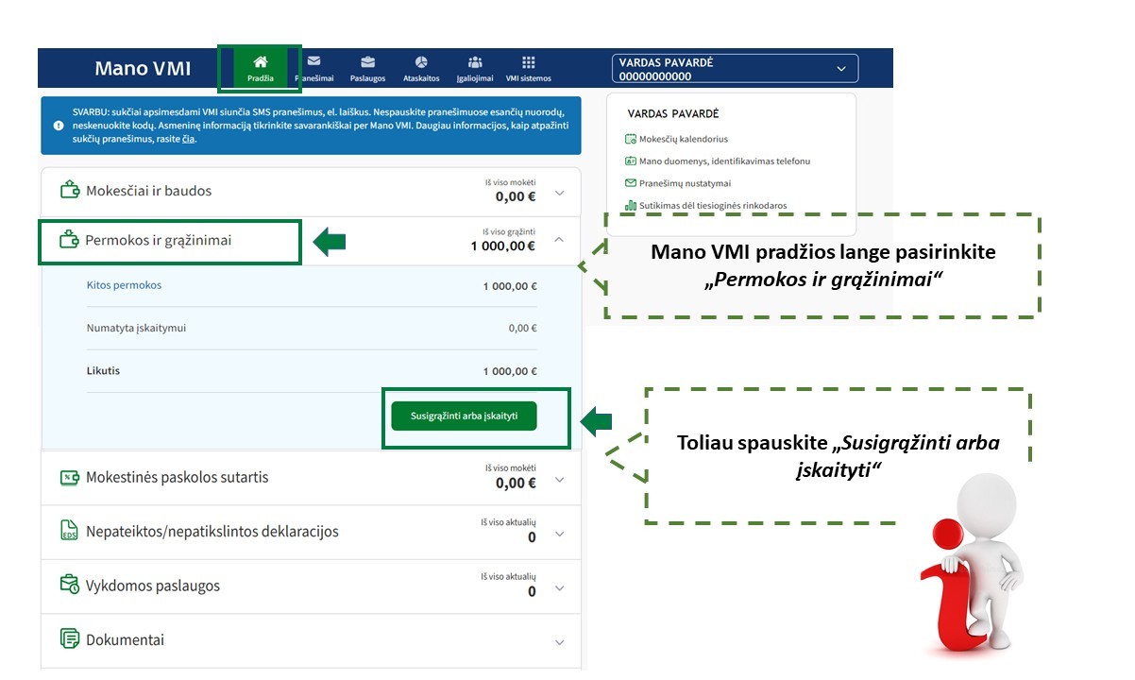The width and height of the screenshot is (1135, 680).
Task: Open Mano duomenys, identifikavimas telefonu
Action: click(723, 161)
